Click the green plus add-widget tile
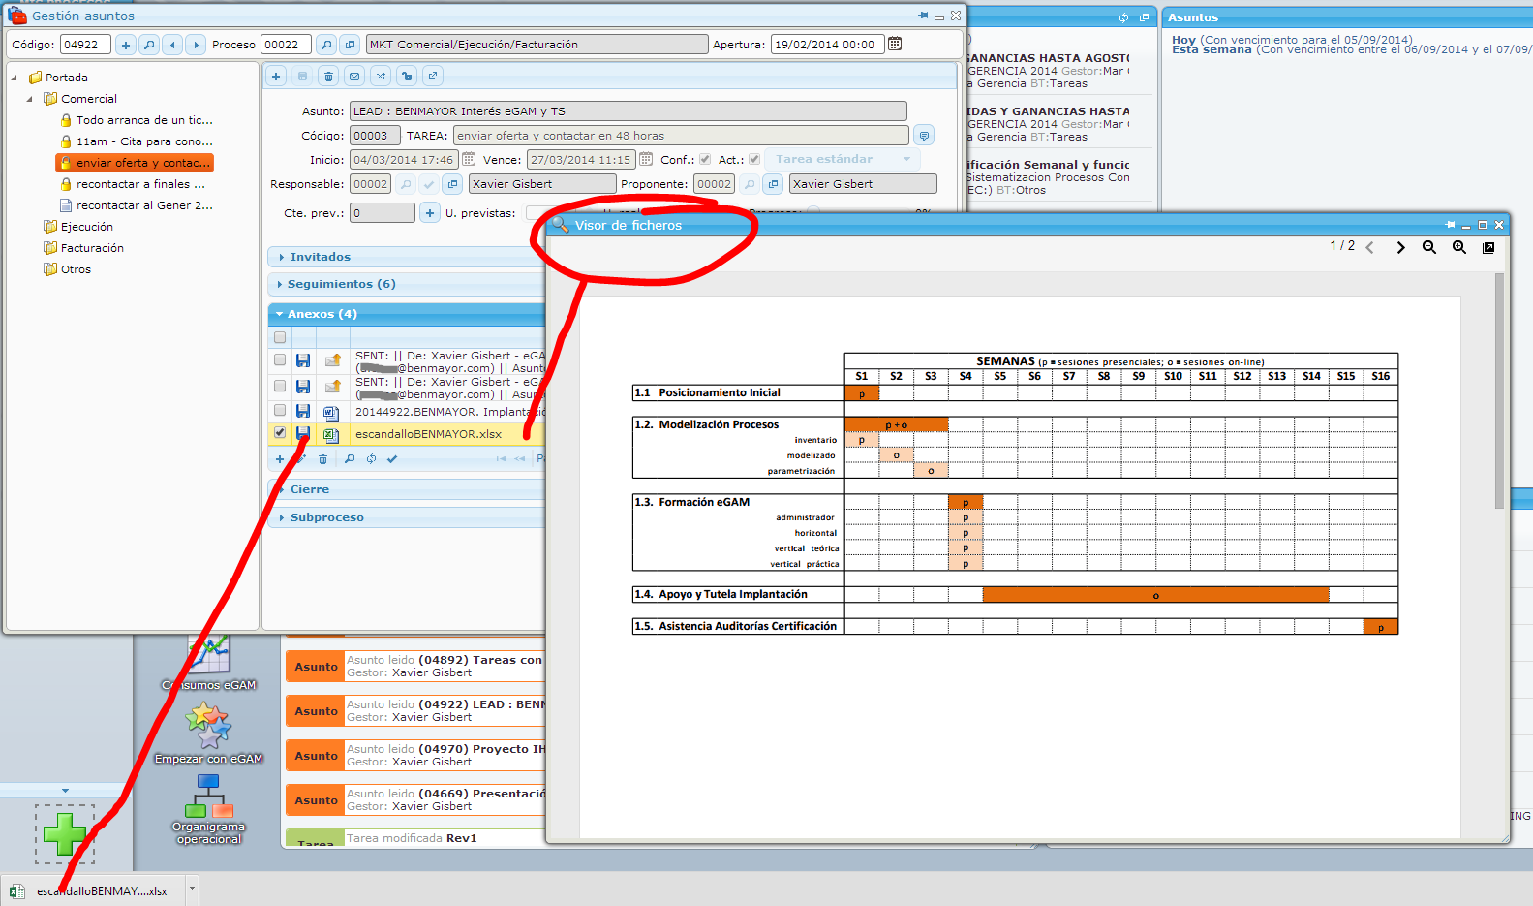1533x906 pixels. pyautogui.click(x=65, y=833)
